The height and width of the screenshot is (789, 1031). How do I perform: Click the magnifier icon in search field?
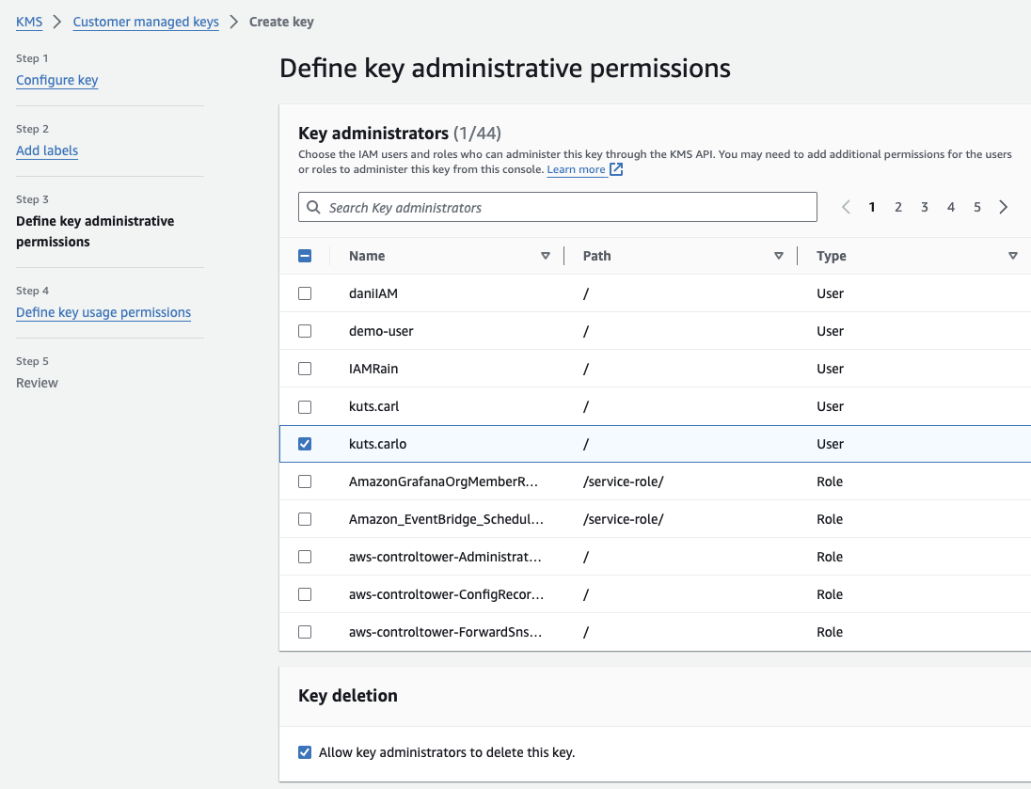coord(314,207)
